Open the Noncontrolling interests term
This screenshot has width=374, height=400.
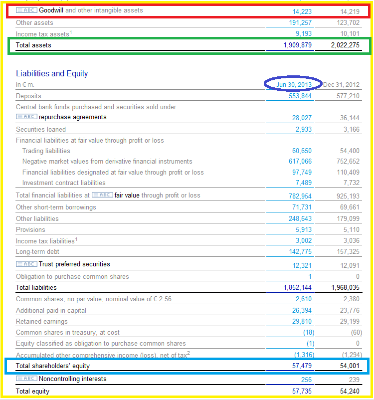73,379
